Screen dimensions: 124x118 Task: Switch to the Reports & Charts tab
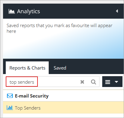point(27,68)
